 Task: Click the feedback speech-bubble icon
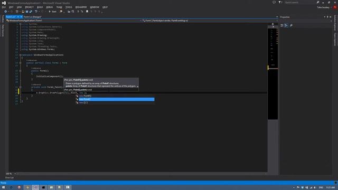(x=274, y=2)
